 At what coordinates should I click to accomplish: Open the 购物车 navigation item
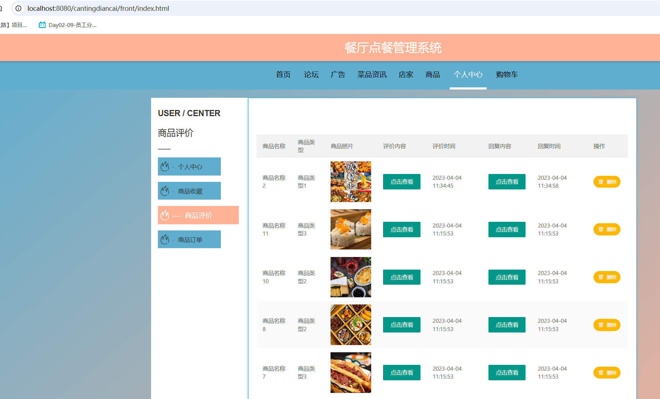pyautogui.click(x=507, y=75)
